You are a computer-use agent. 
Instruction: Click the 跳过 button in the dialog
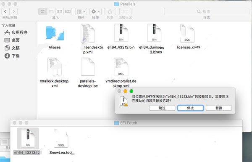tap(162, 108)
